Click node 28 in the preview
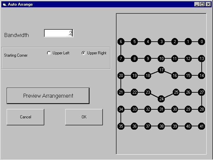213x160 pixels. 202,109
